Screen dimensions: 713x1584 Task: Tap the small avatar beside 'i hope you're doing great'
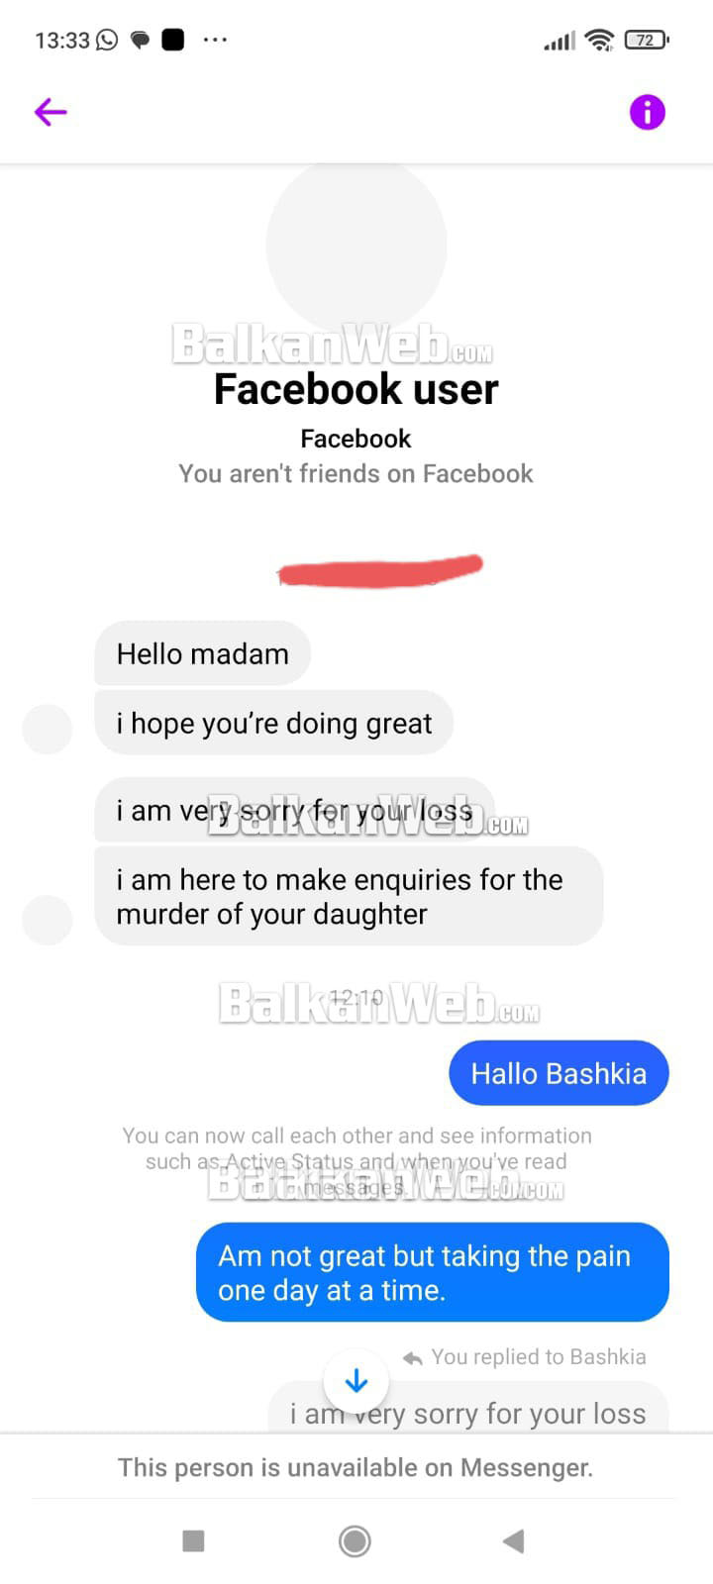coord(47,729)
